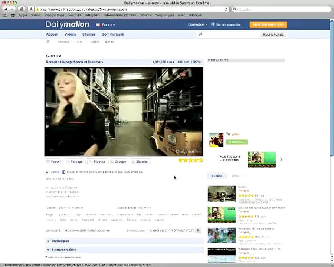Click the French flag icon

click(98, 25)
